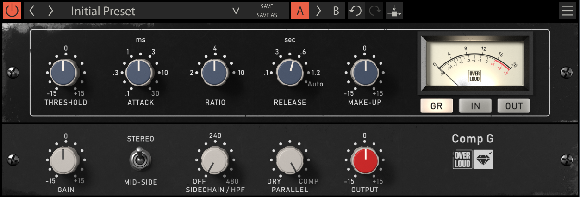Toggle the plugin power bypass button
580x197 pixels.
pyautogui.click(x=12, y=11)
